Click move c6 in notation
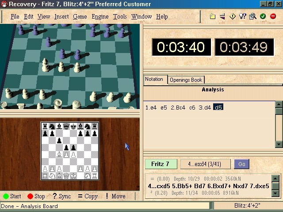 192,108
